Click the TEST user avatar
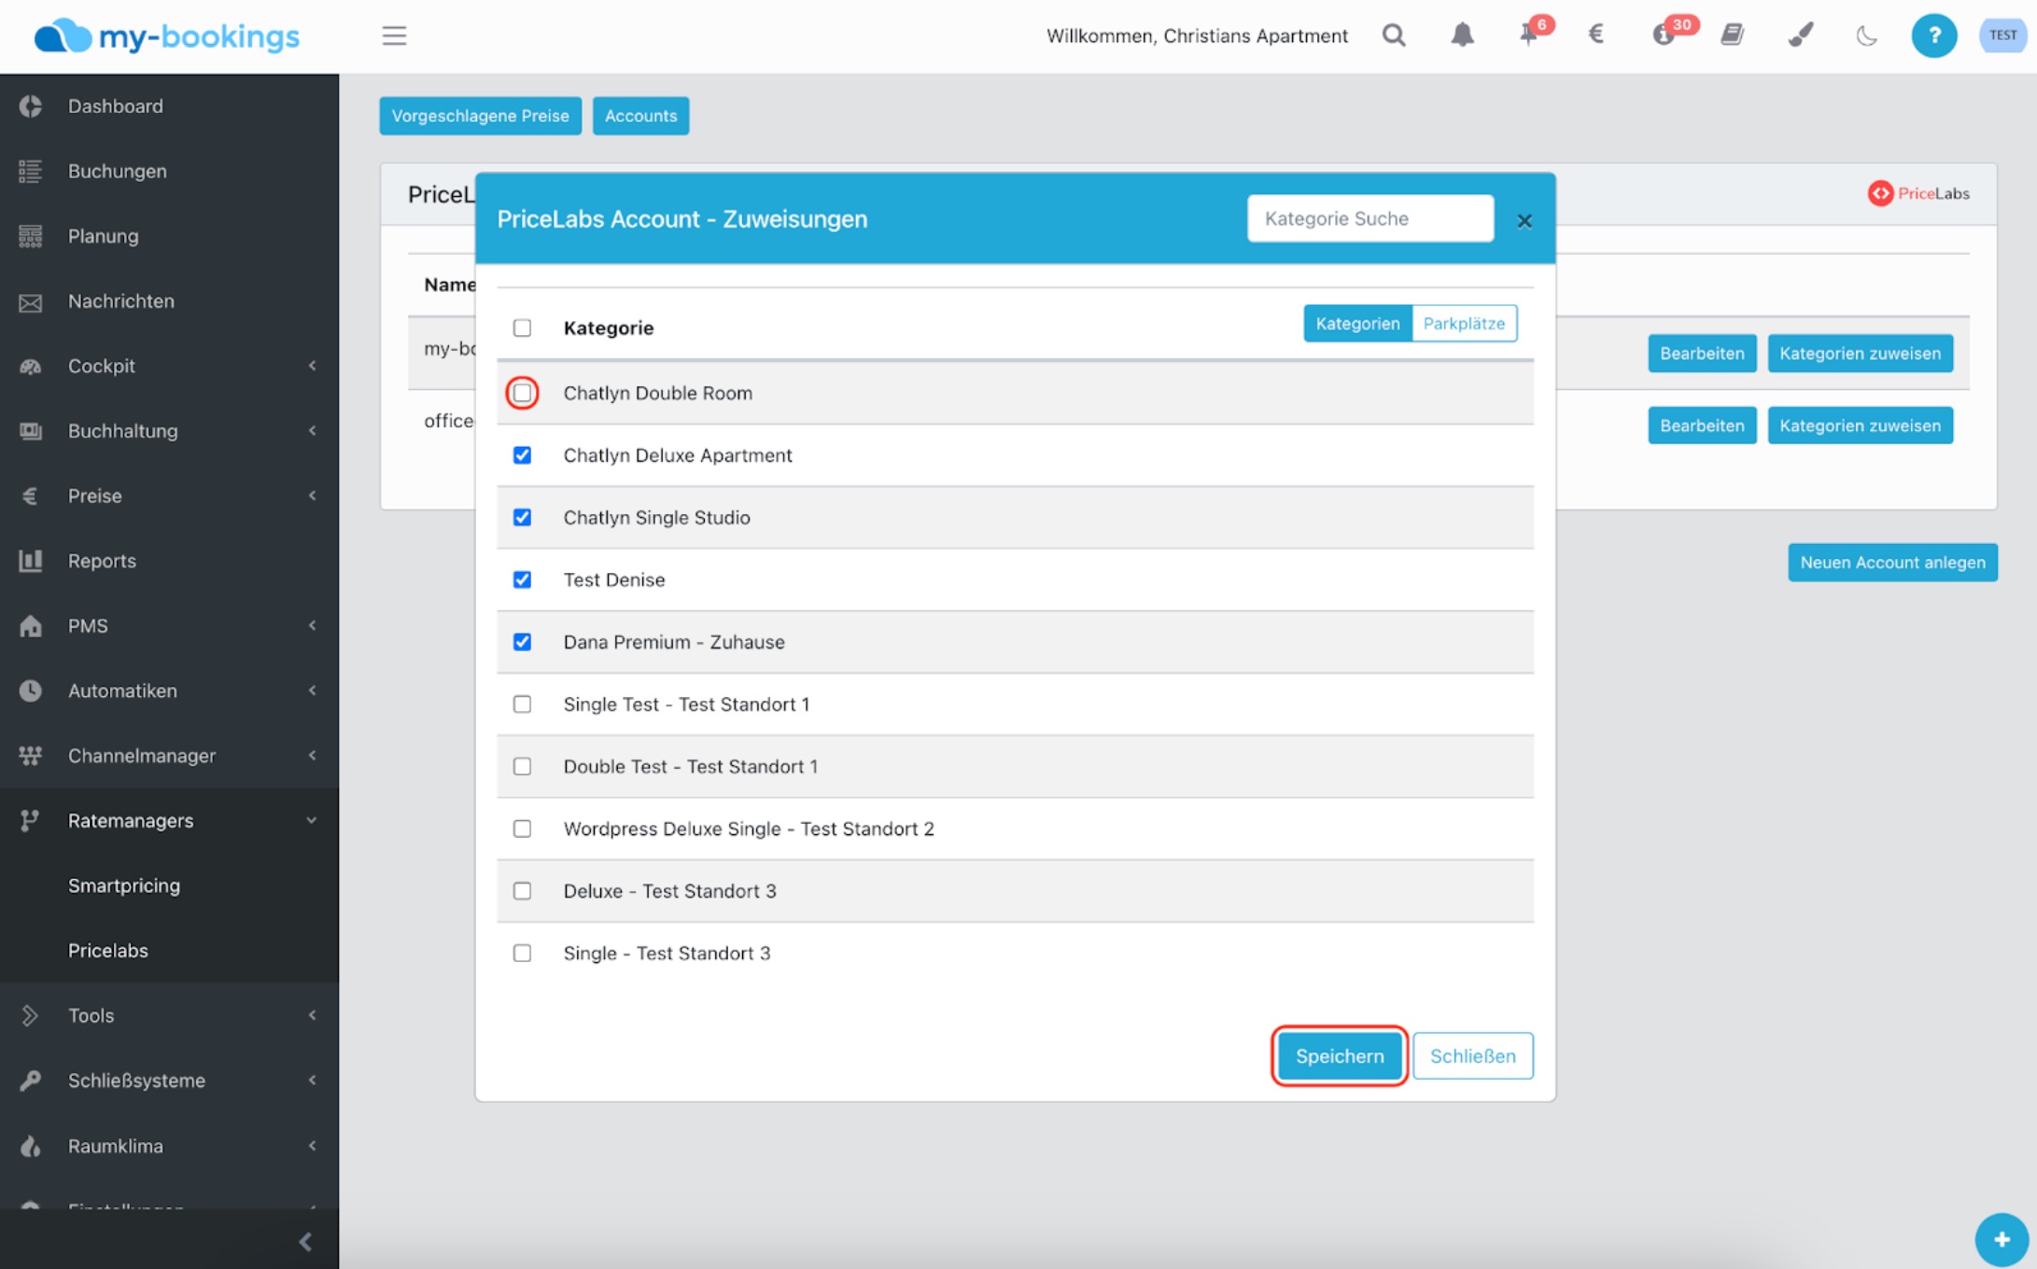The width and height of the screenshot is (2037, 1269). click(x=2002, y=35)
